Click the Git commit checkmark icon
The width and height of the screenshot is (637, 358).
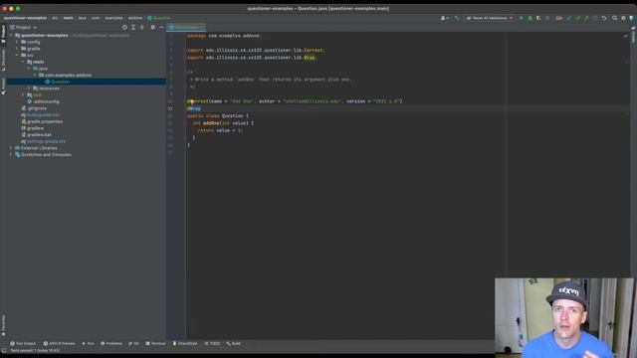[x=577, y=18]
